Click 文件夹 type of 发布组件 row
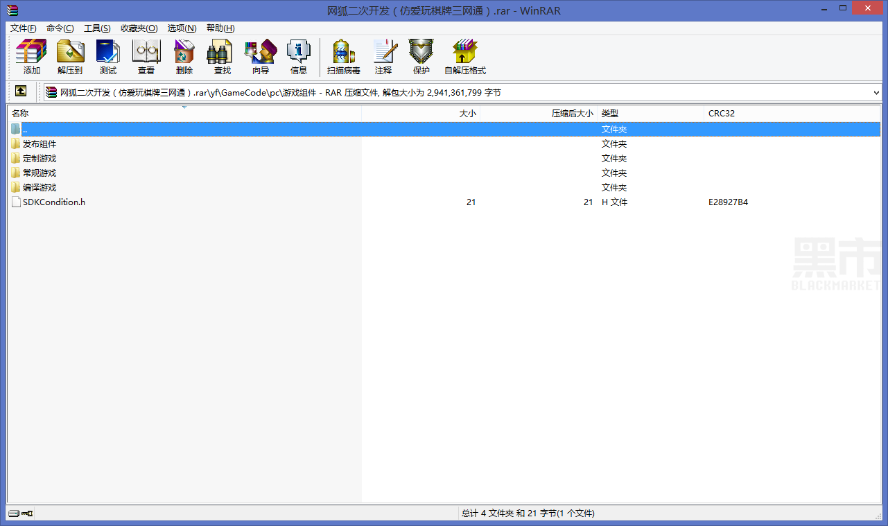888x526 pixels. 614,144
